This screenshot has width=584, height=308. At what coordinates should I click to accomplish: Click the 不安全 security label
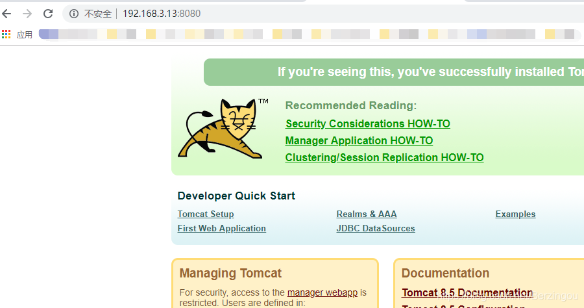pos(97,14)
